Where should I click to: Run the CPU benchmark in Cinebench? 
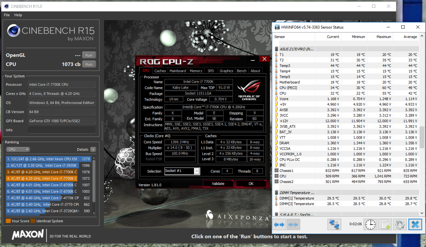(89, 64)
